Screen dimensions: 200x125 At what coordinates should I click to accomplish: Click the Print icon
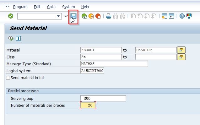pos(109,16)
